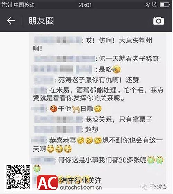
Task: Click the QR code image
Action: [18, 177]
